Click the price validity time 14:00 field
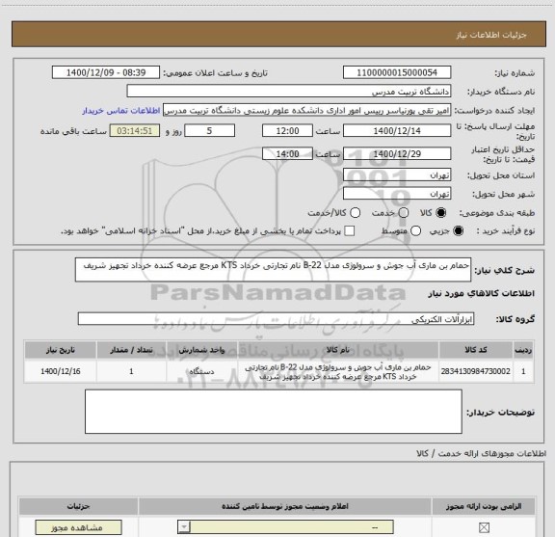Screen dimensions: 555x537 (287, 154)
